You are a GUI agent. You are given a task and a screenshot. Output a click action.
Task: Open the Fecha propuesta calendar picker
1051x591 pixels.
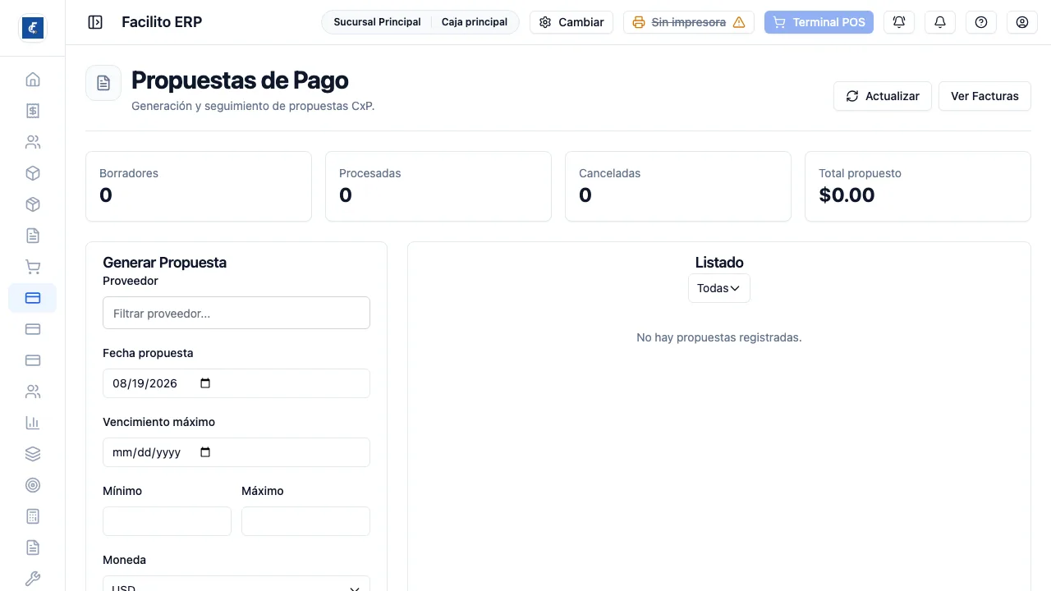(205, 383)
